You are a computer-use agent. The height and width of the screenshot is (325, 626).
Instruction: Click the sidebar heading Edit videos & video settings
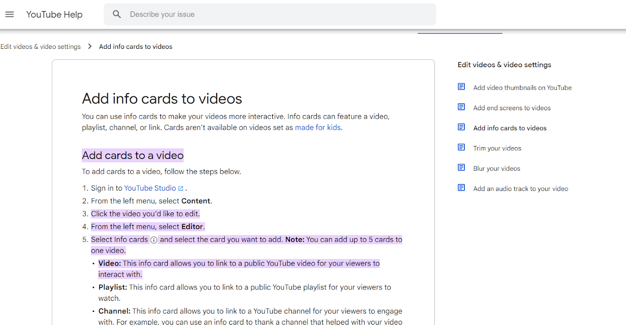504,65
